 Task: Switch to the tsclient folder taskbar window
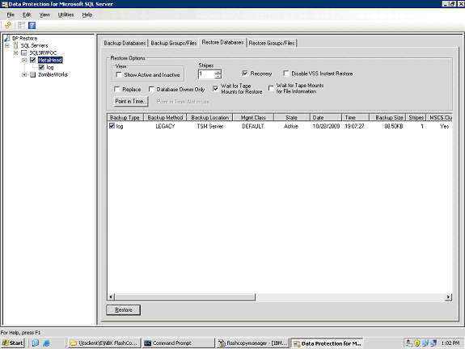tap(104, 343)
